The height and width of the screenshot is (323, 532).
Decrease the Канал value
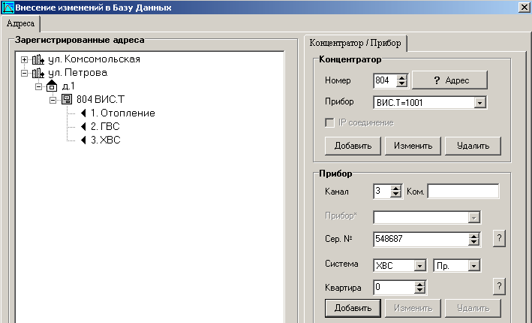[x=396, y=195]
